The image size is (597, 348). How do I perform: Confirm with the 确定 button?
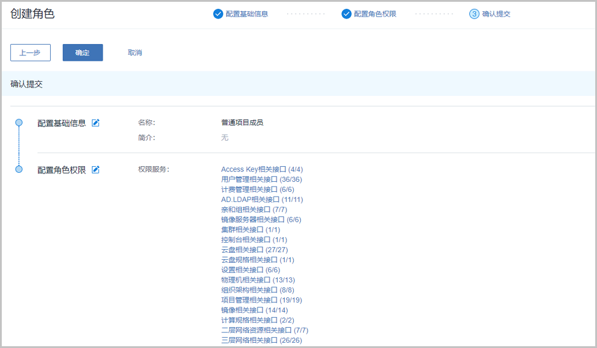coord(82,52)
